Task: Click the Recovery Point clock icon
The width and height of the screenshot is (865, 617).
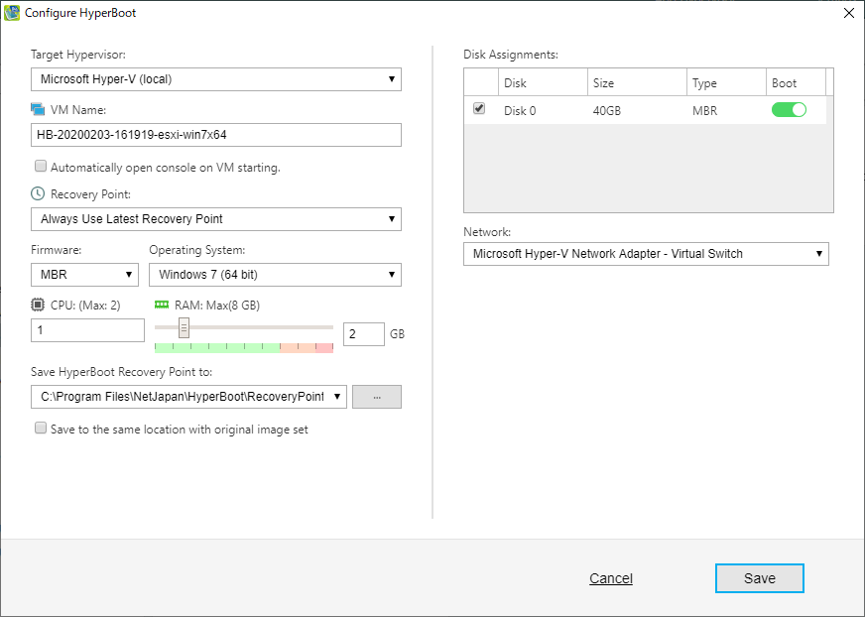Action: pos(38,193)
